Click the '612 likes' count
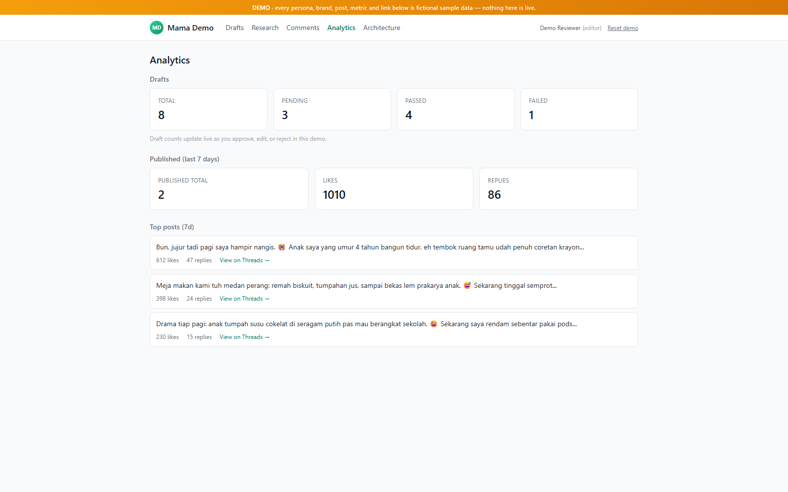This screenshot has height=492, width=788. pyautogui.click(x=167, y=260)
